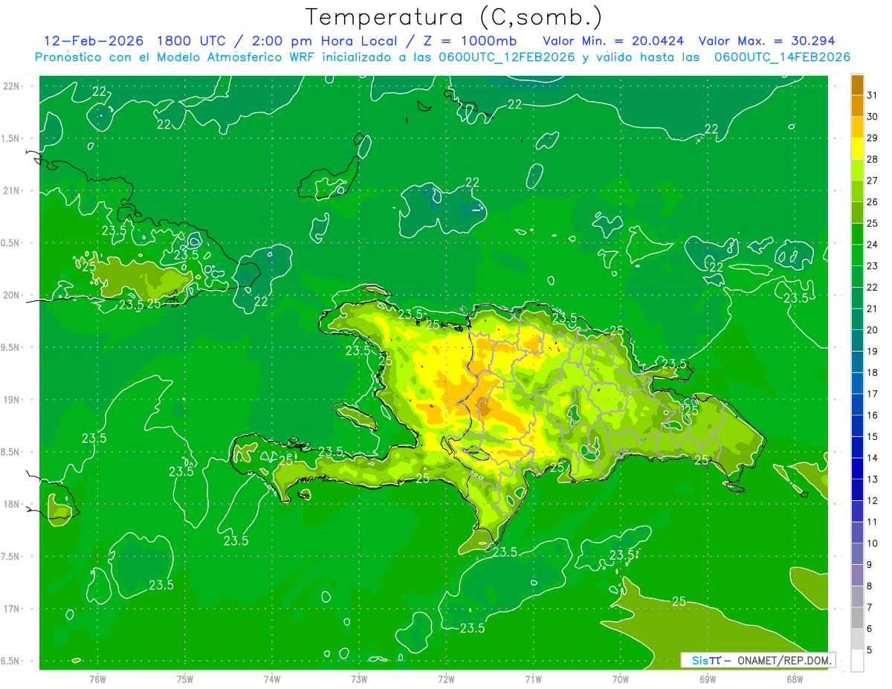
Task: Click the gray legend swatch between 6 and 7
Action: [857, 618]
